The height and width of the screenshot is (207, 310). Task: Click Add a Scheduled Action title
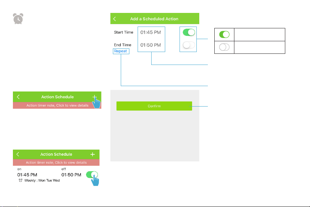coord(154,19)
